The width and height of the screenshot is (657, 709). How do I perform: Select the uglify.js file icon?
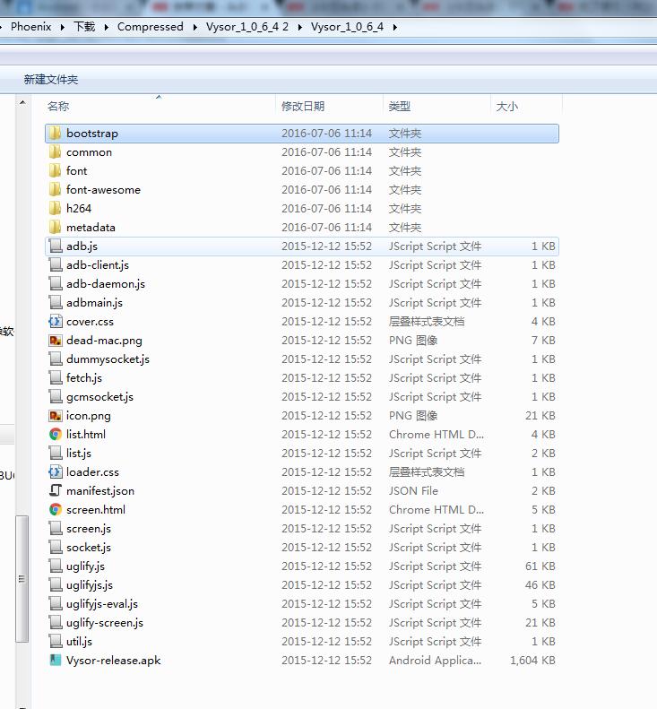(56, 566)
